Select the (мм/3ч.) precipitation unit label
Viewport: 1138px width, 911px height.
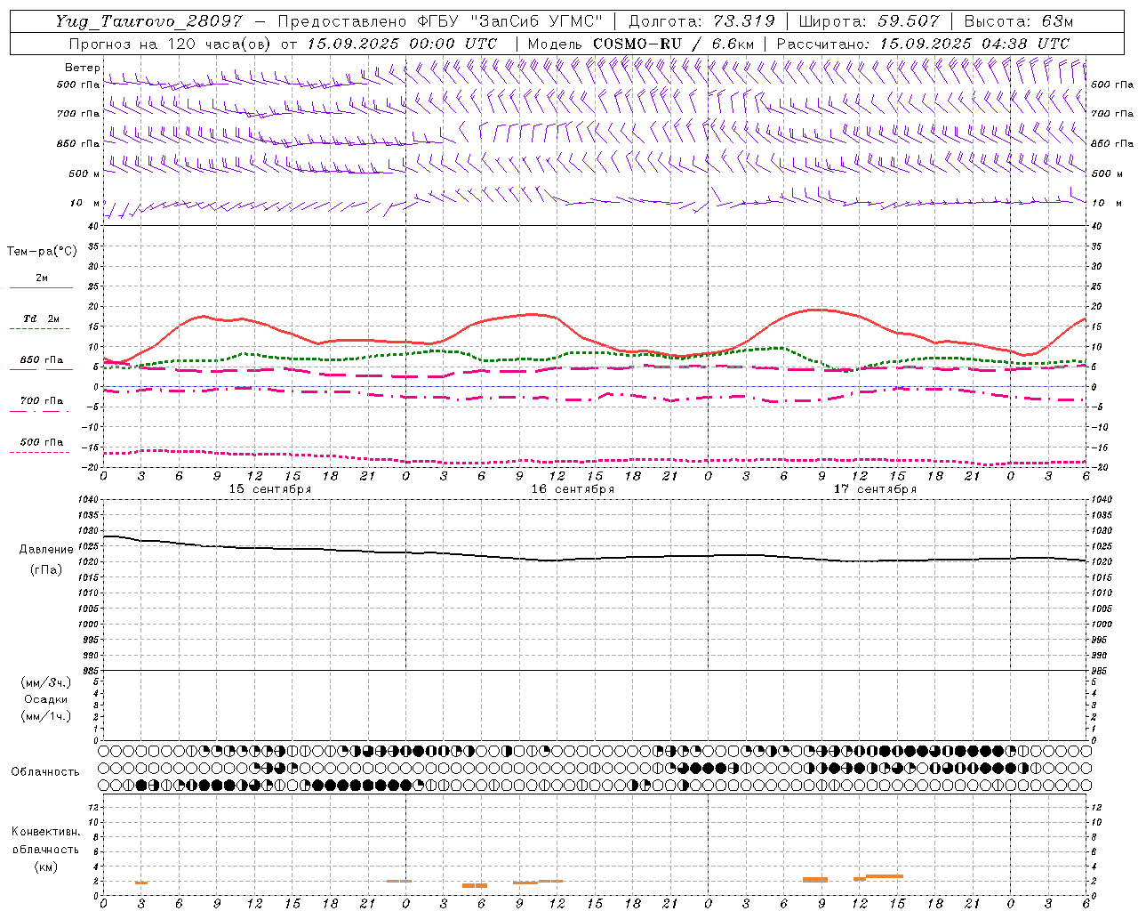tap(46, 682)
